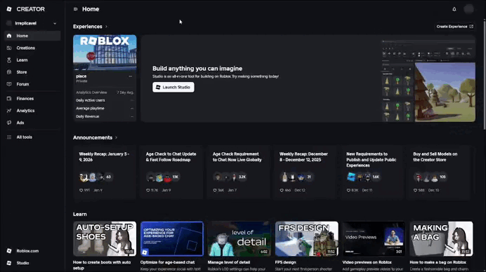Click the Learn graduation icon in sidebar
The image size is (486, 272).
click(9, 60)
